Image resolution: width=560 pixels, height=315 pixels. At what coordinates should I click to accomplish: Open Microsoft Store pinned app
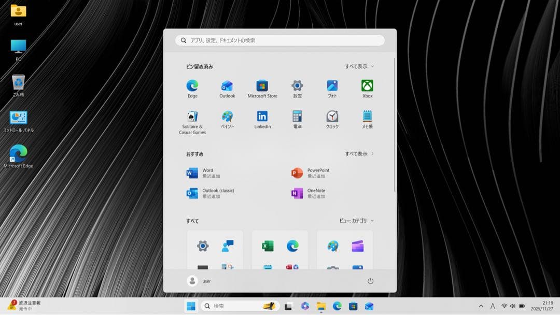pyautogui.click(x=262, y=87)
